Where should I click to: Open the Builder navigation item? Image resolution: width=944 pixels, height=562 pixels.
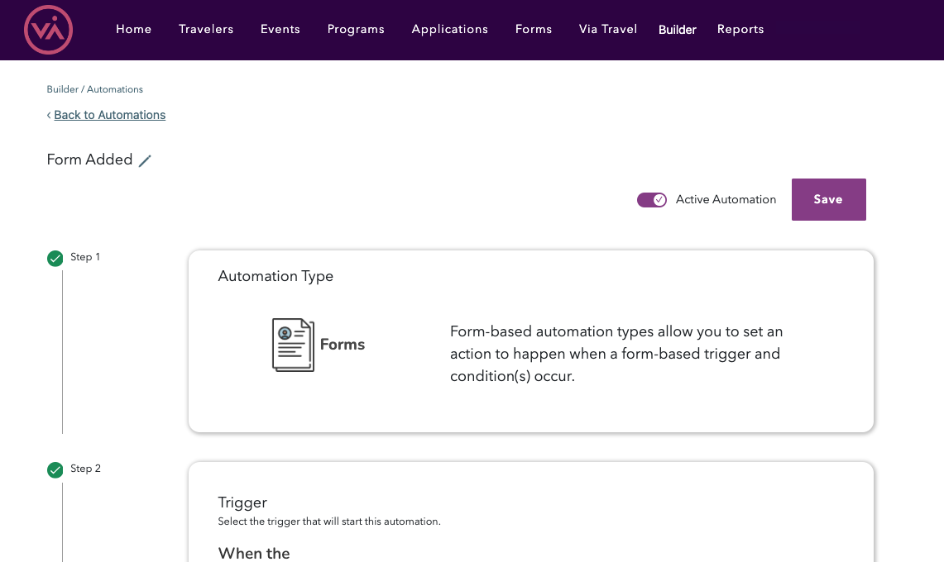pyautogui.click(x=677, y=29)
